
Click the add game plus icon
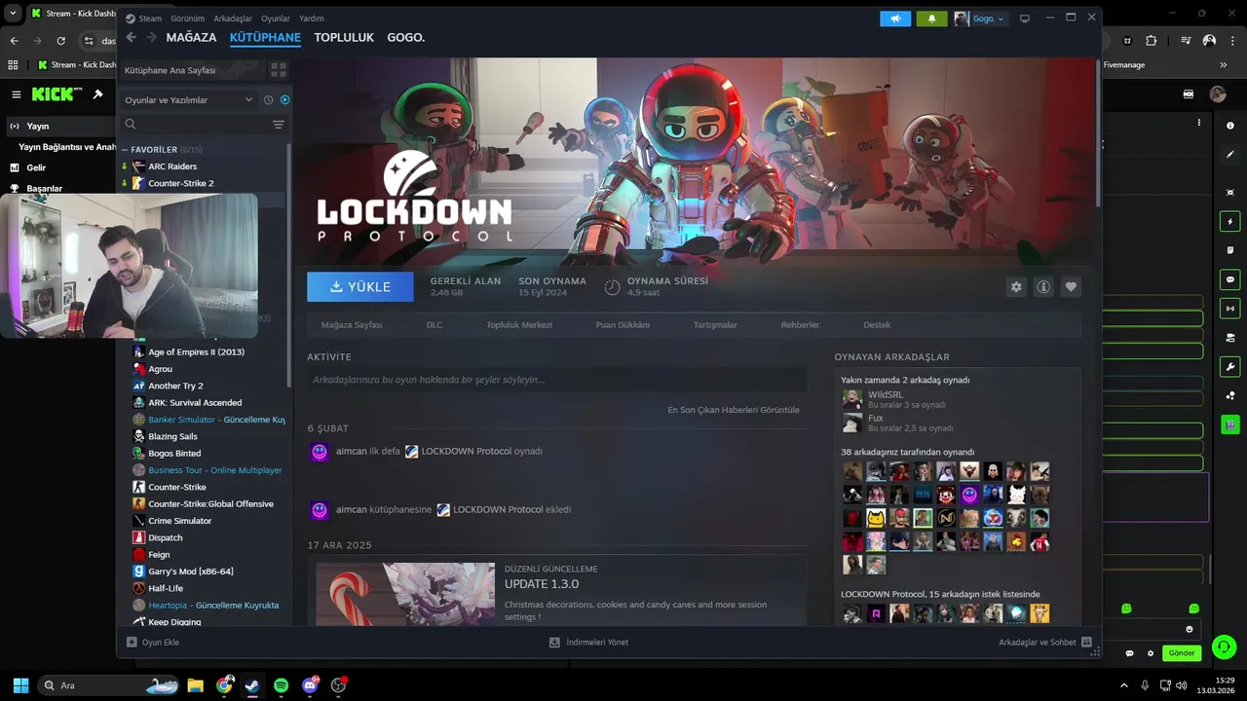[132, 643]
